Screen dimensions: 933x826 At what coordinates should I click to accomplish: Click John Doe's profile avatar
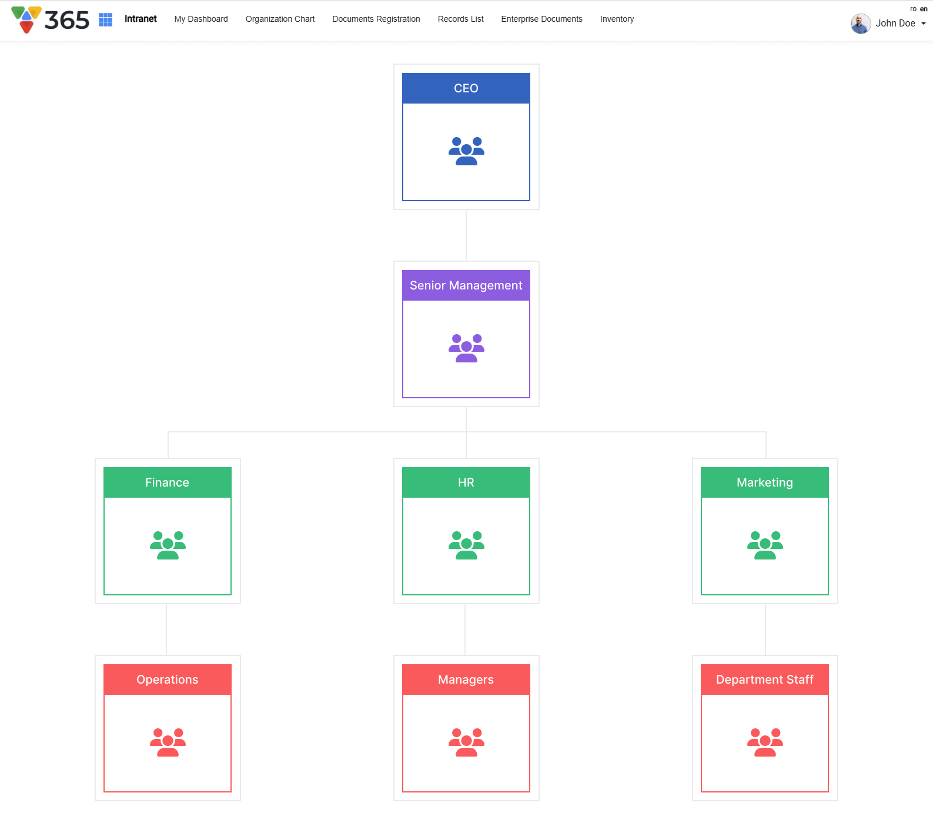(x=861, y=24)
